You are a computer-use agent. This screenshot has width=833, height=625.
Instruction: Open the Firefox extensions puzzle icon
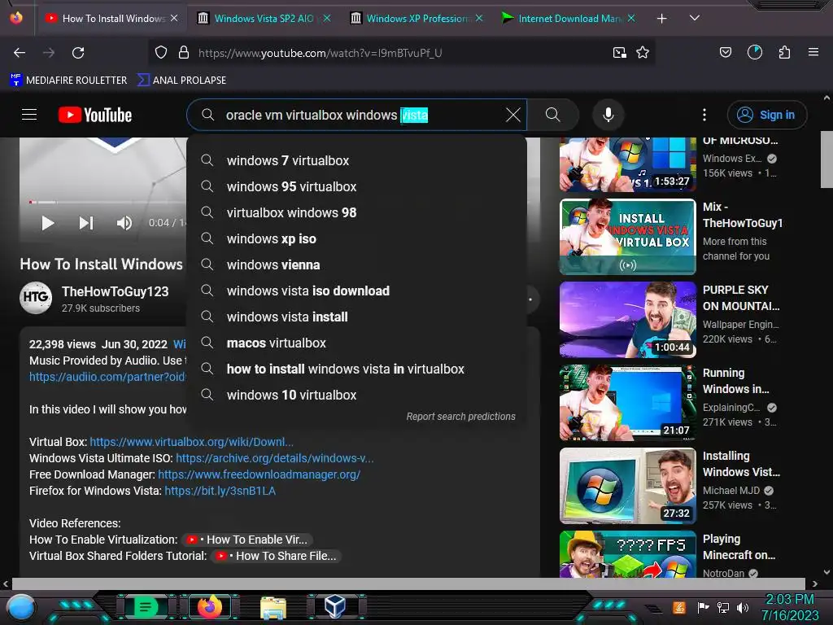784,52
